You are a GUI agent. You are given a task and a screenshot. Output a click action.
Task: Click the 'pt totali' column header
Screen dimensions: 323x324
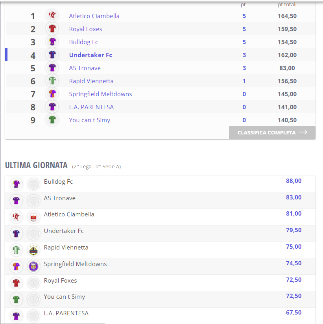tap(287, 5)
